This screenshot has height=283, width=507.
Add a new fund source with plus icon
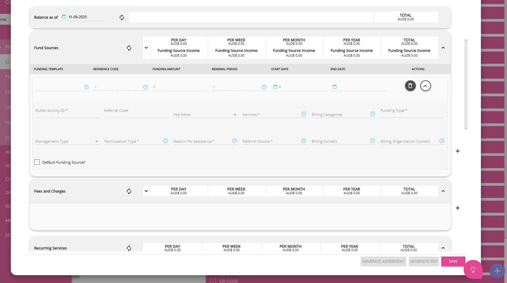[458, 151]
